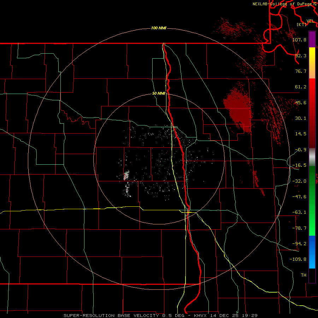Screen dimensions: 318x318
Task: Click the 45.6 legend value
Action: coord(301,102)
